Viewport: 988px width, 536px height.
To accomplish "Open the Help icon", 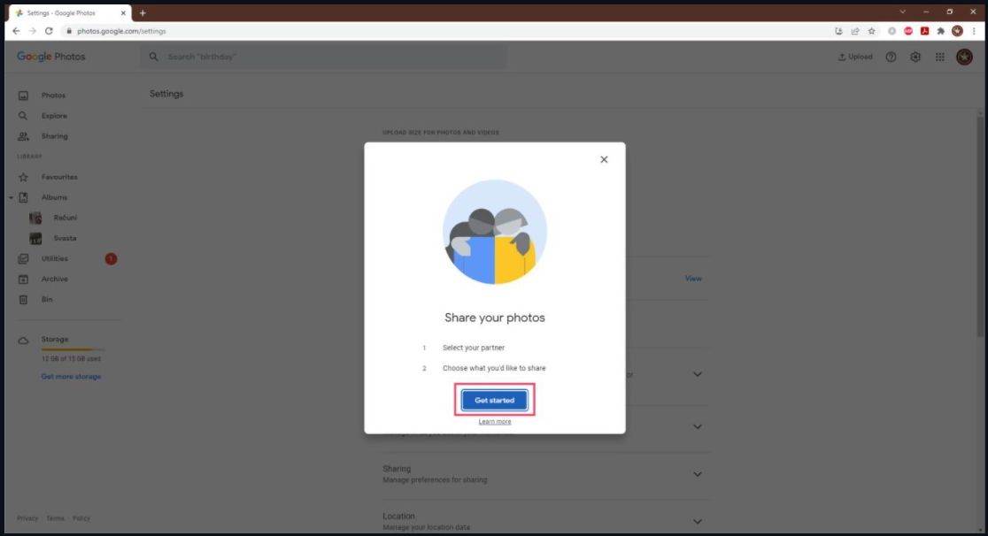I will (890, 56).
